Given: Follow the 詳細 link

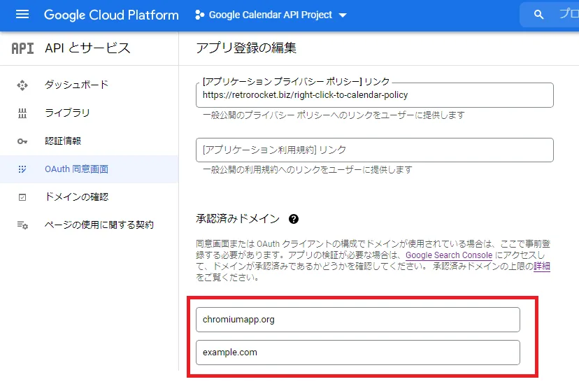Looking at the screenshot, I should pyautogui.click(x=542, y=266).
